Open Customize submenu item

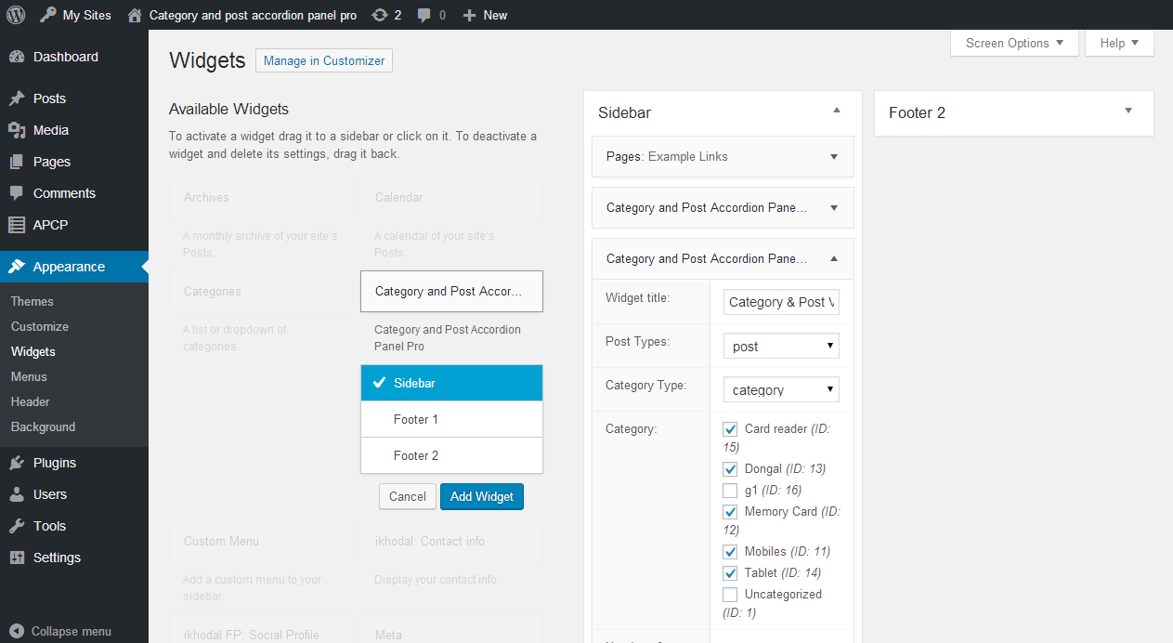40,326
